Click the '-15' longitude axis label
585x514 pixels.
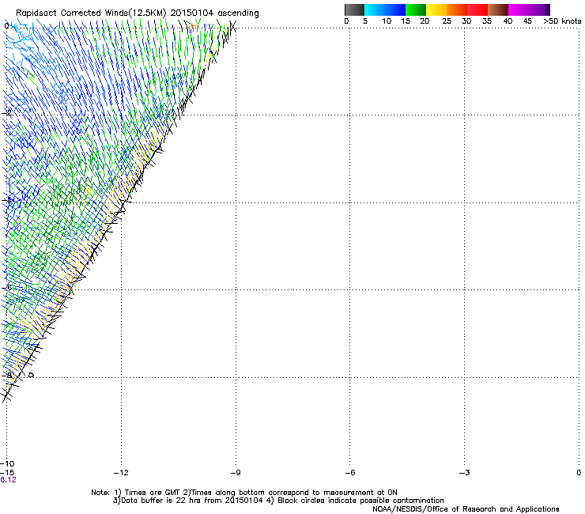pos(7,473)
